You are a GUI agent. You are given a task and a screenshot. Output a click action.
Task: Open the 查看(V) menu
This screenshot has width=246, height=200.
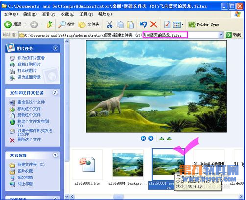click(x=49, y=14)
